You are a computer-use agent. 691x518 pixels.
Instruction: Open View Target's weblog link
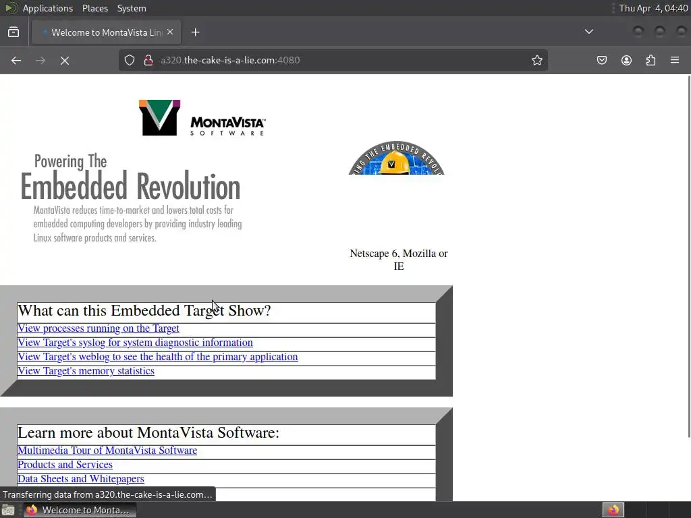[158, 357]
